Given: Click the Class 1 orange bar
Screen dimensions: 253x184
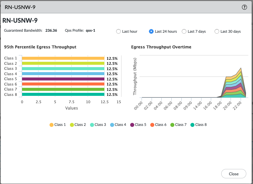Looking at the screenshot, I should tap(63, 58).
